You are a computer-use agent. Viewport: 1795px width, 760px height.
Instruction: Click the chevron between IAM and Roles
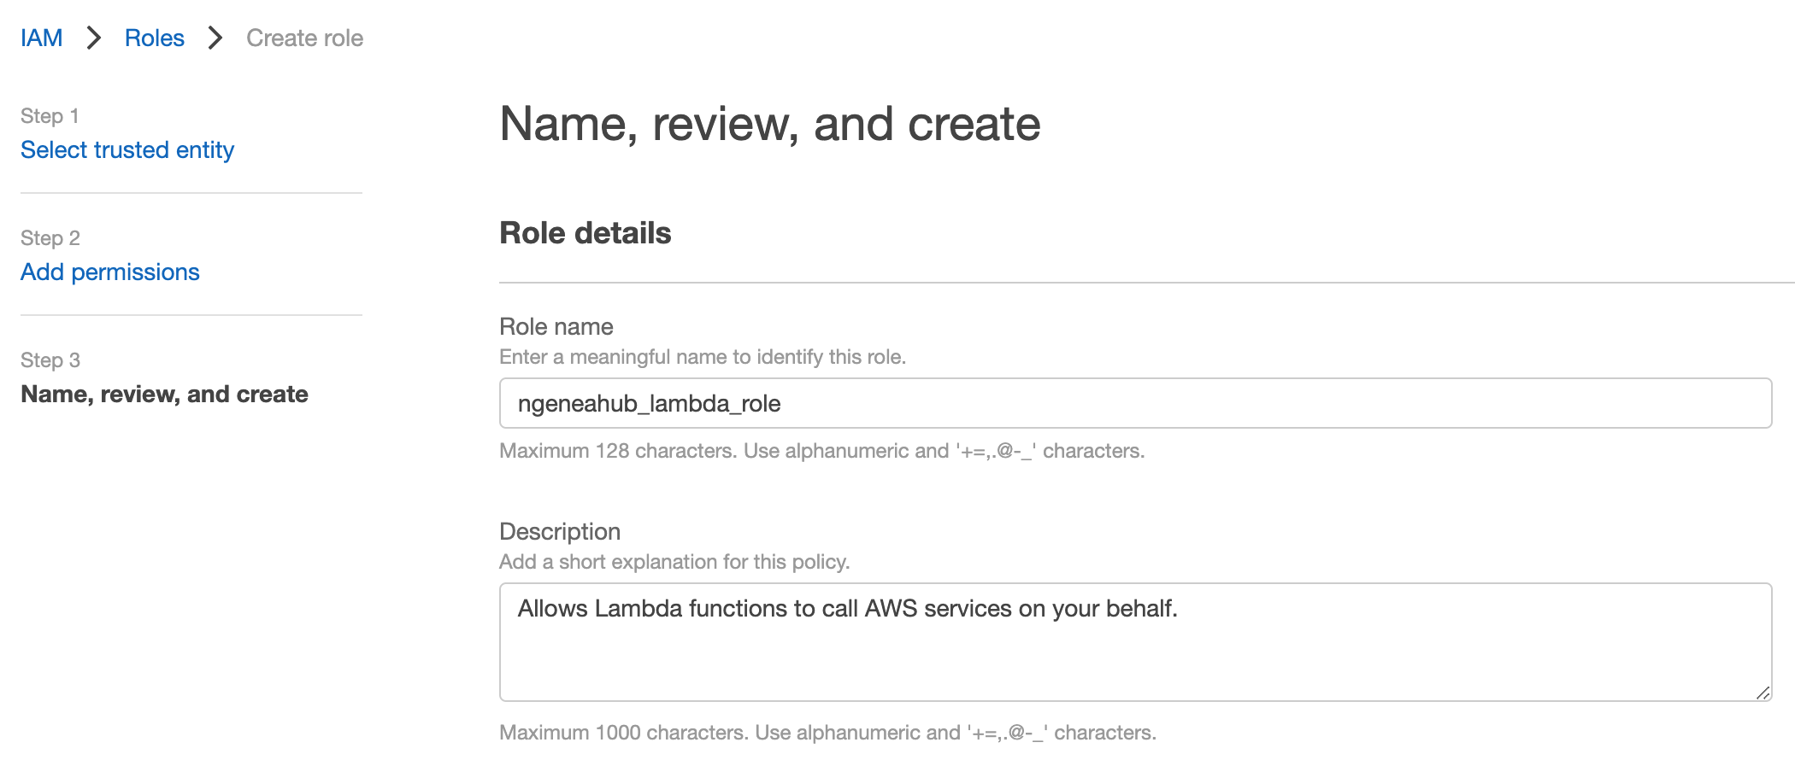pyautogui.click(x=94, y=38)
